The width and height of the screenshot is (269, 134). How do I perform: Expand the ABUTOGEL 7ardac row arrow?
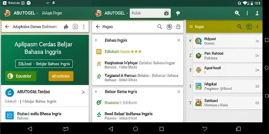tap(83, 92)
